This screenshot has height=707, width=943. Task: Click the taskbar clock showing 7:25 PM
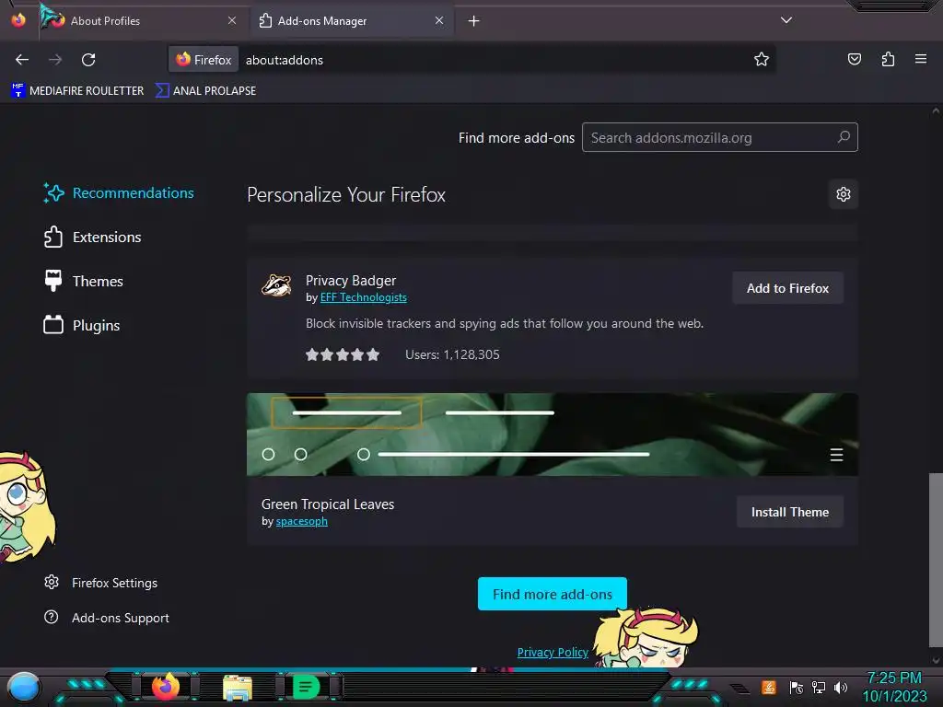click(x=894, y=687)
